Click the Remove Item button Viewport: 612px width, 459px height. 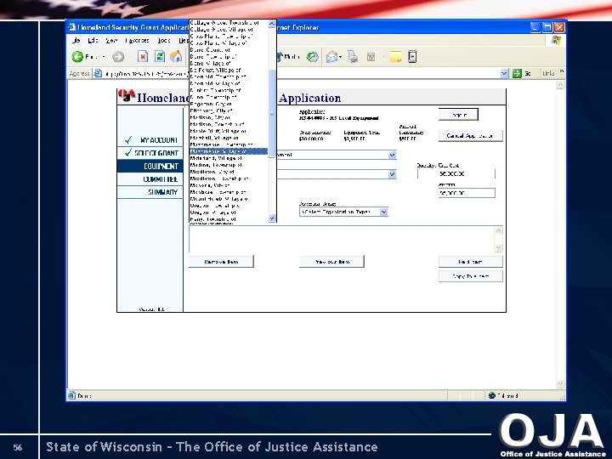click(221, 262)
